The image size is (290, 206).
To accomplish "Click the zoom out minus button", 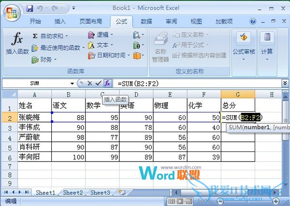I will [220, 201].
